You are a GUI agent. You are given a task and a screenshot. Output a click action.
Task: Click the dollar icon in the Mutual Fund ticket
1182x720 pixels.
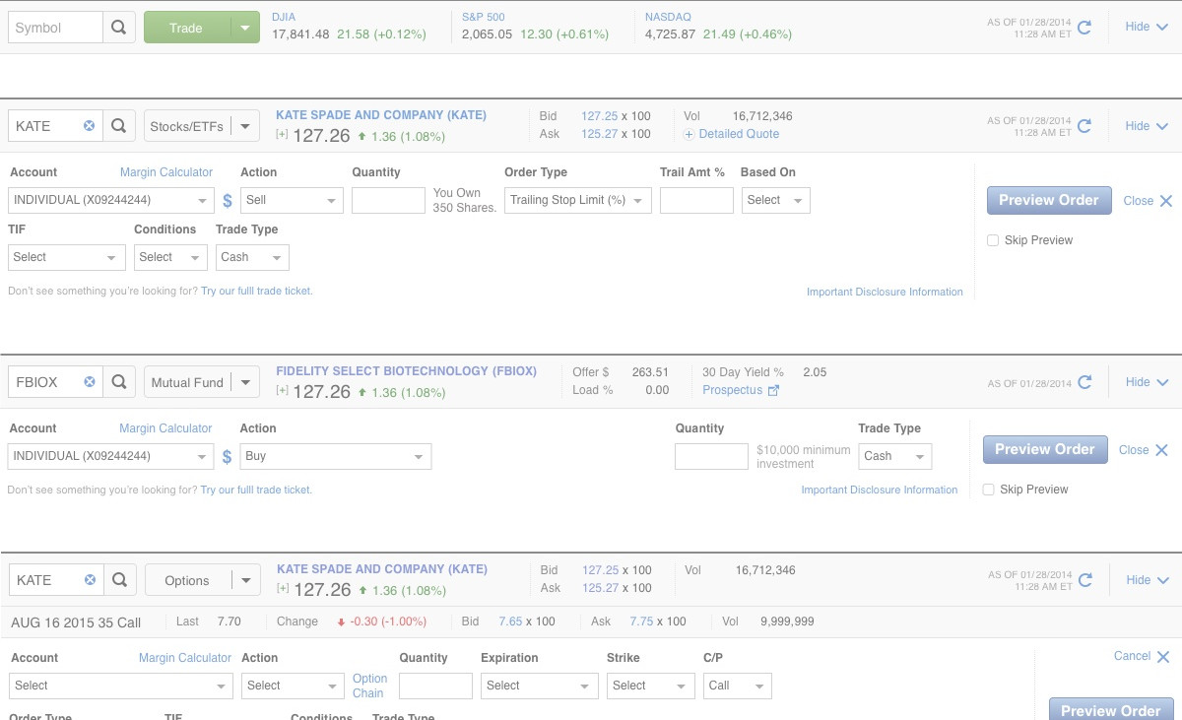pyautogui.click(x=228, y=457)
